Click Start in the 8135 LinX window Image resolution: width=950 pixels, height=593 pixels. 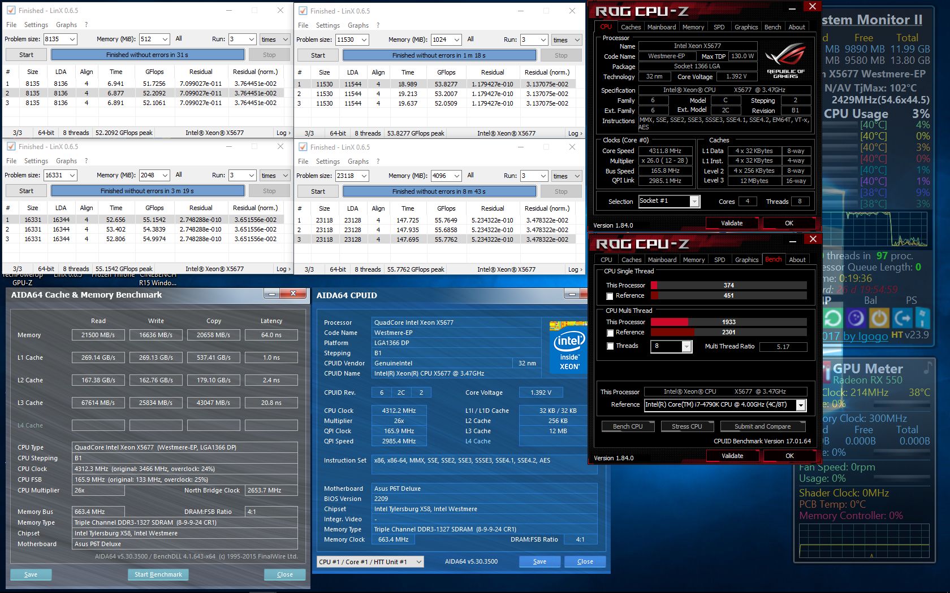click(26, 55)
